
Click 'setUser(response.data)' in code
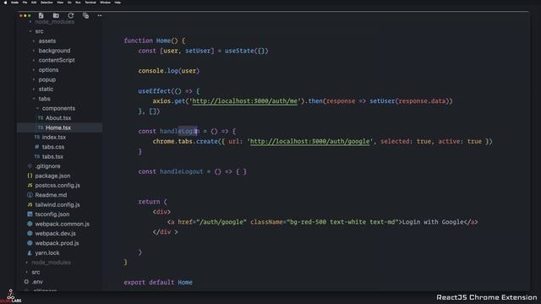[409, 101]
